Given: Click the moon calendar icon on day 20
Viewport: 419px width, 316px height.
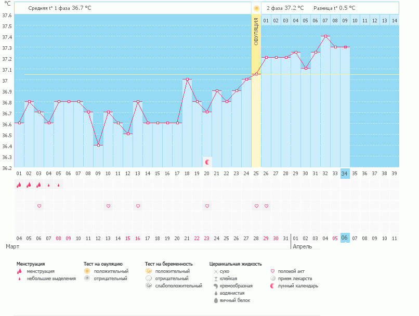Looking at the screenshot, I should [x=207, y=162].
